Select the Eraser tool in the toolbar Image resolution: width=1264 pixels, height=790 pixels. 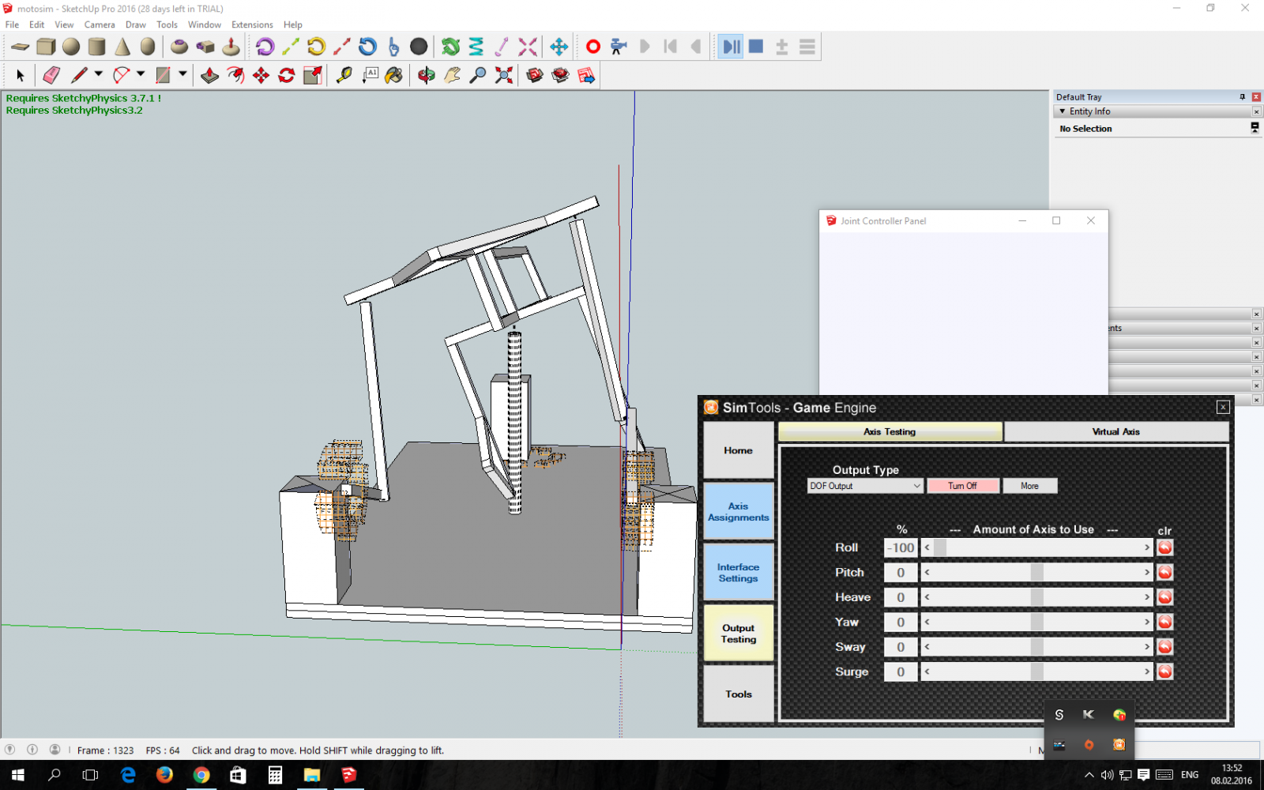51,75
